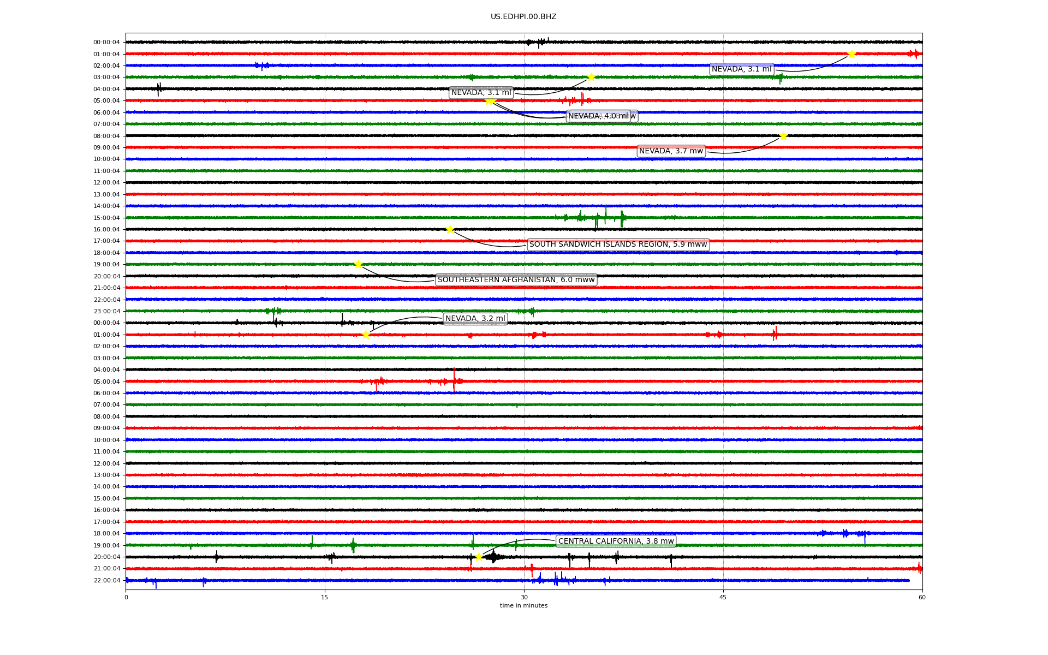Image resolution: width=1048 pixels, height=655 pixels.
Task: Click the 30 tick on the x-axis
Action: tap(524, 597)
